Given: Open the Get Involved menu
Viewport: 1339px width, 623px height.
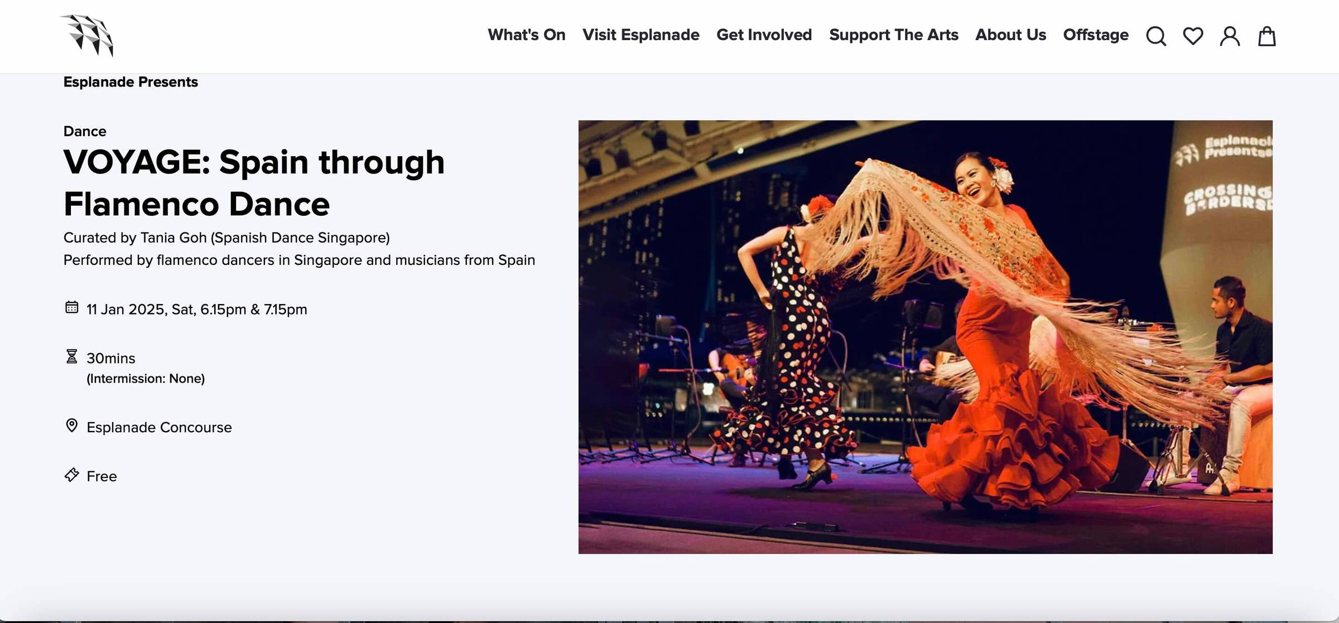Looking at the screenshot, I should (x=764, y=35).
